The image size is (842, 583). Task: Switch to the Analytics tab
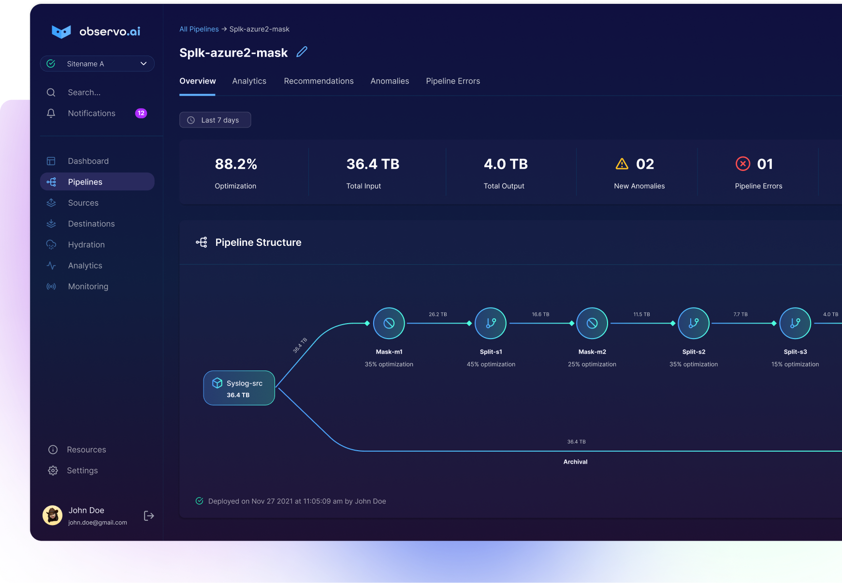point(249,81)
